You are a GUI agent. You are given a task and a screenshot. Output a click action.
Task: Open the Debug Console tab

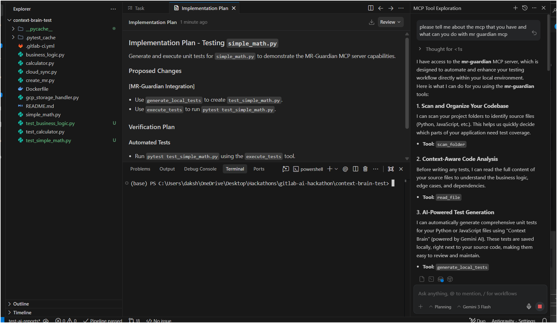[200, 169]
